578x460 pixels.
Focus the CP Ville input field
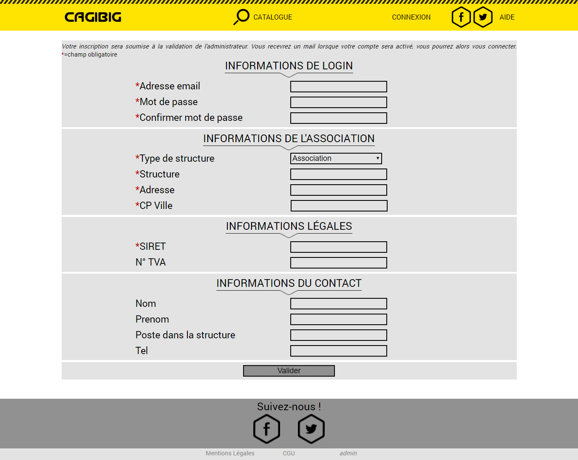339,206
